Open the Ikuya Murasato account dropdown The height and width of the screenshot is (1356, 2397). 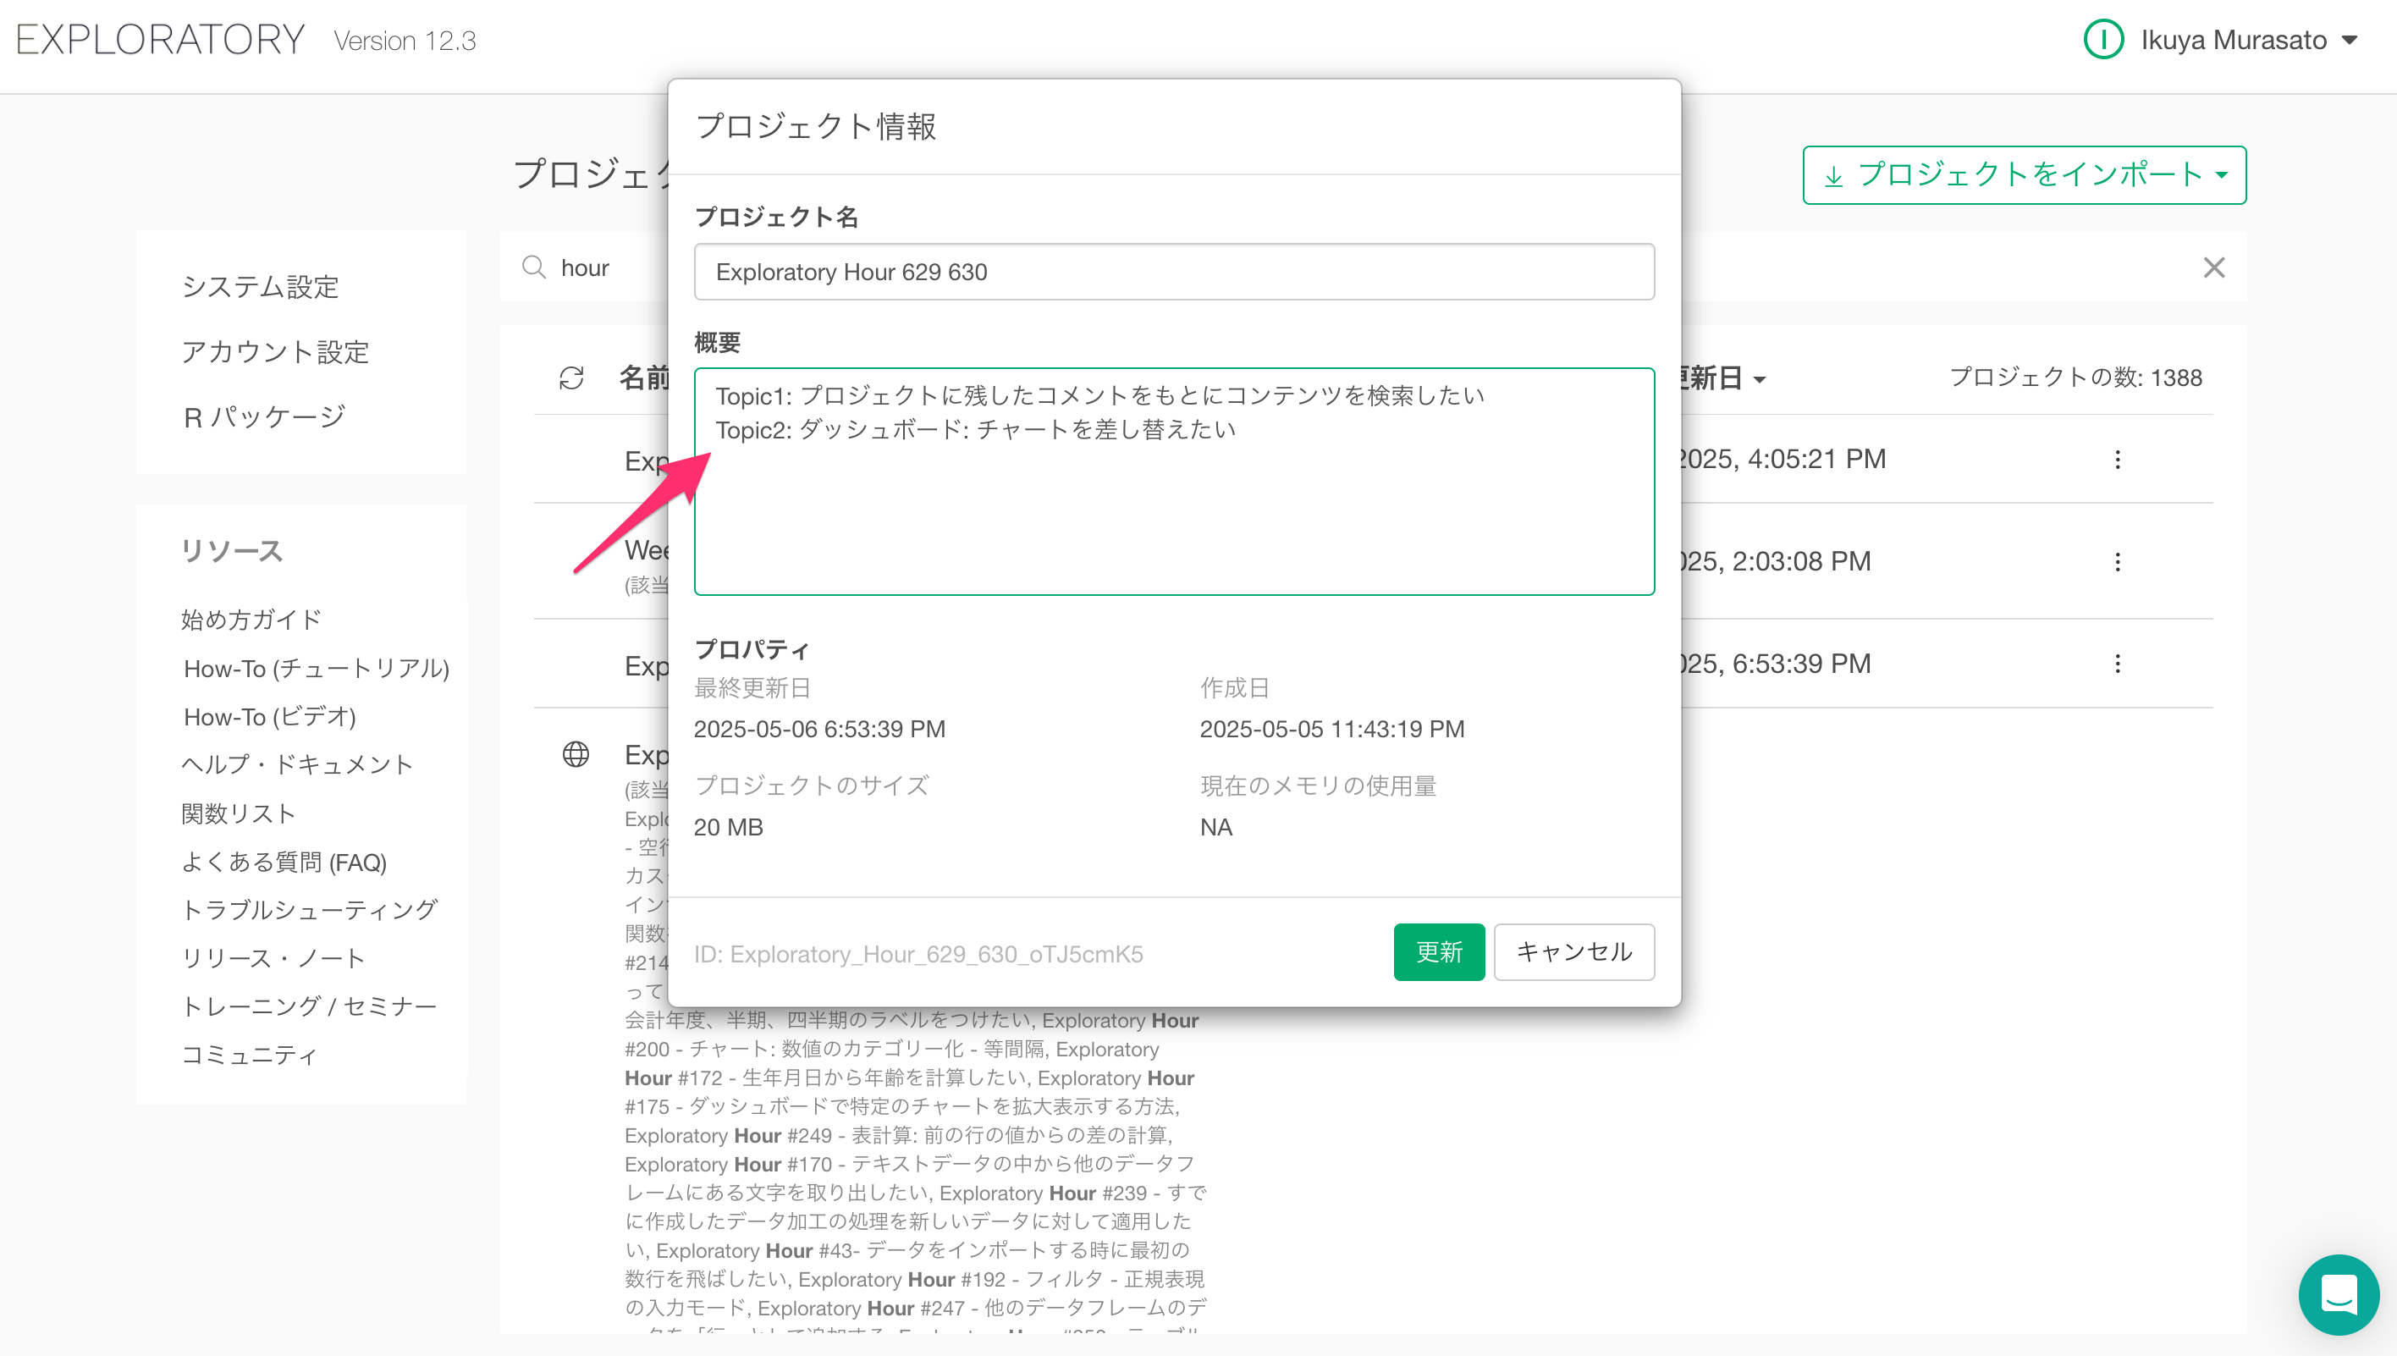pyautogui.click(x=2247, y=40)
